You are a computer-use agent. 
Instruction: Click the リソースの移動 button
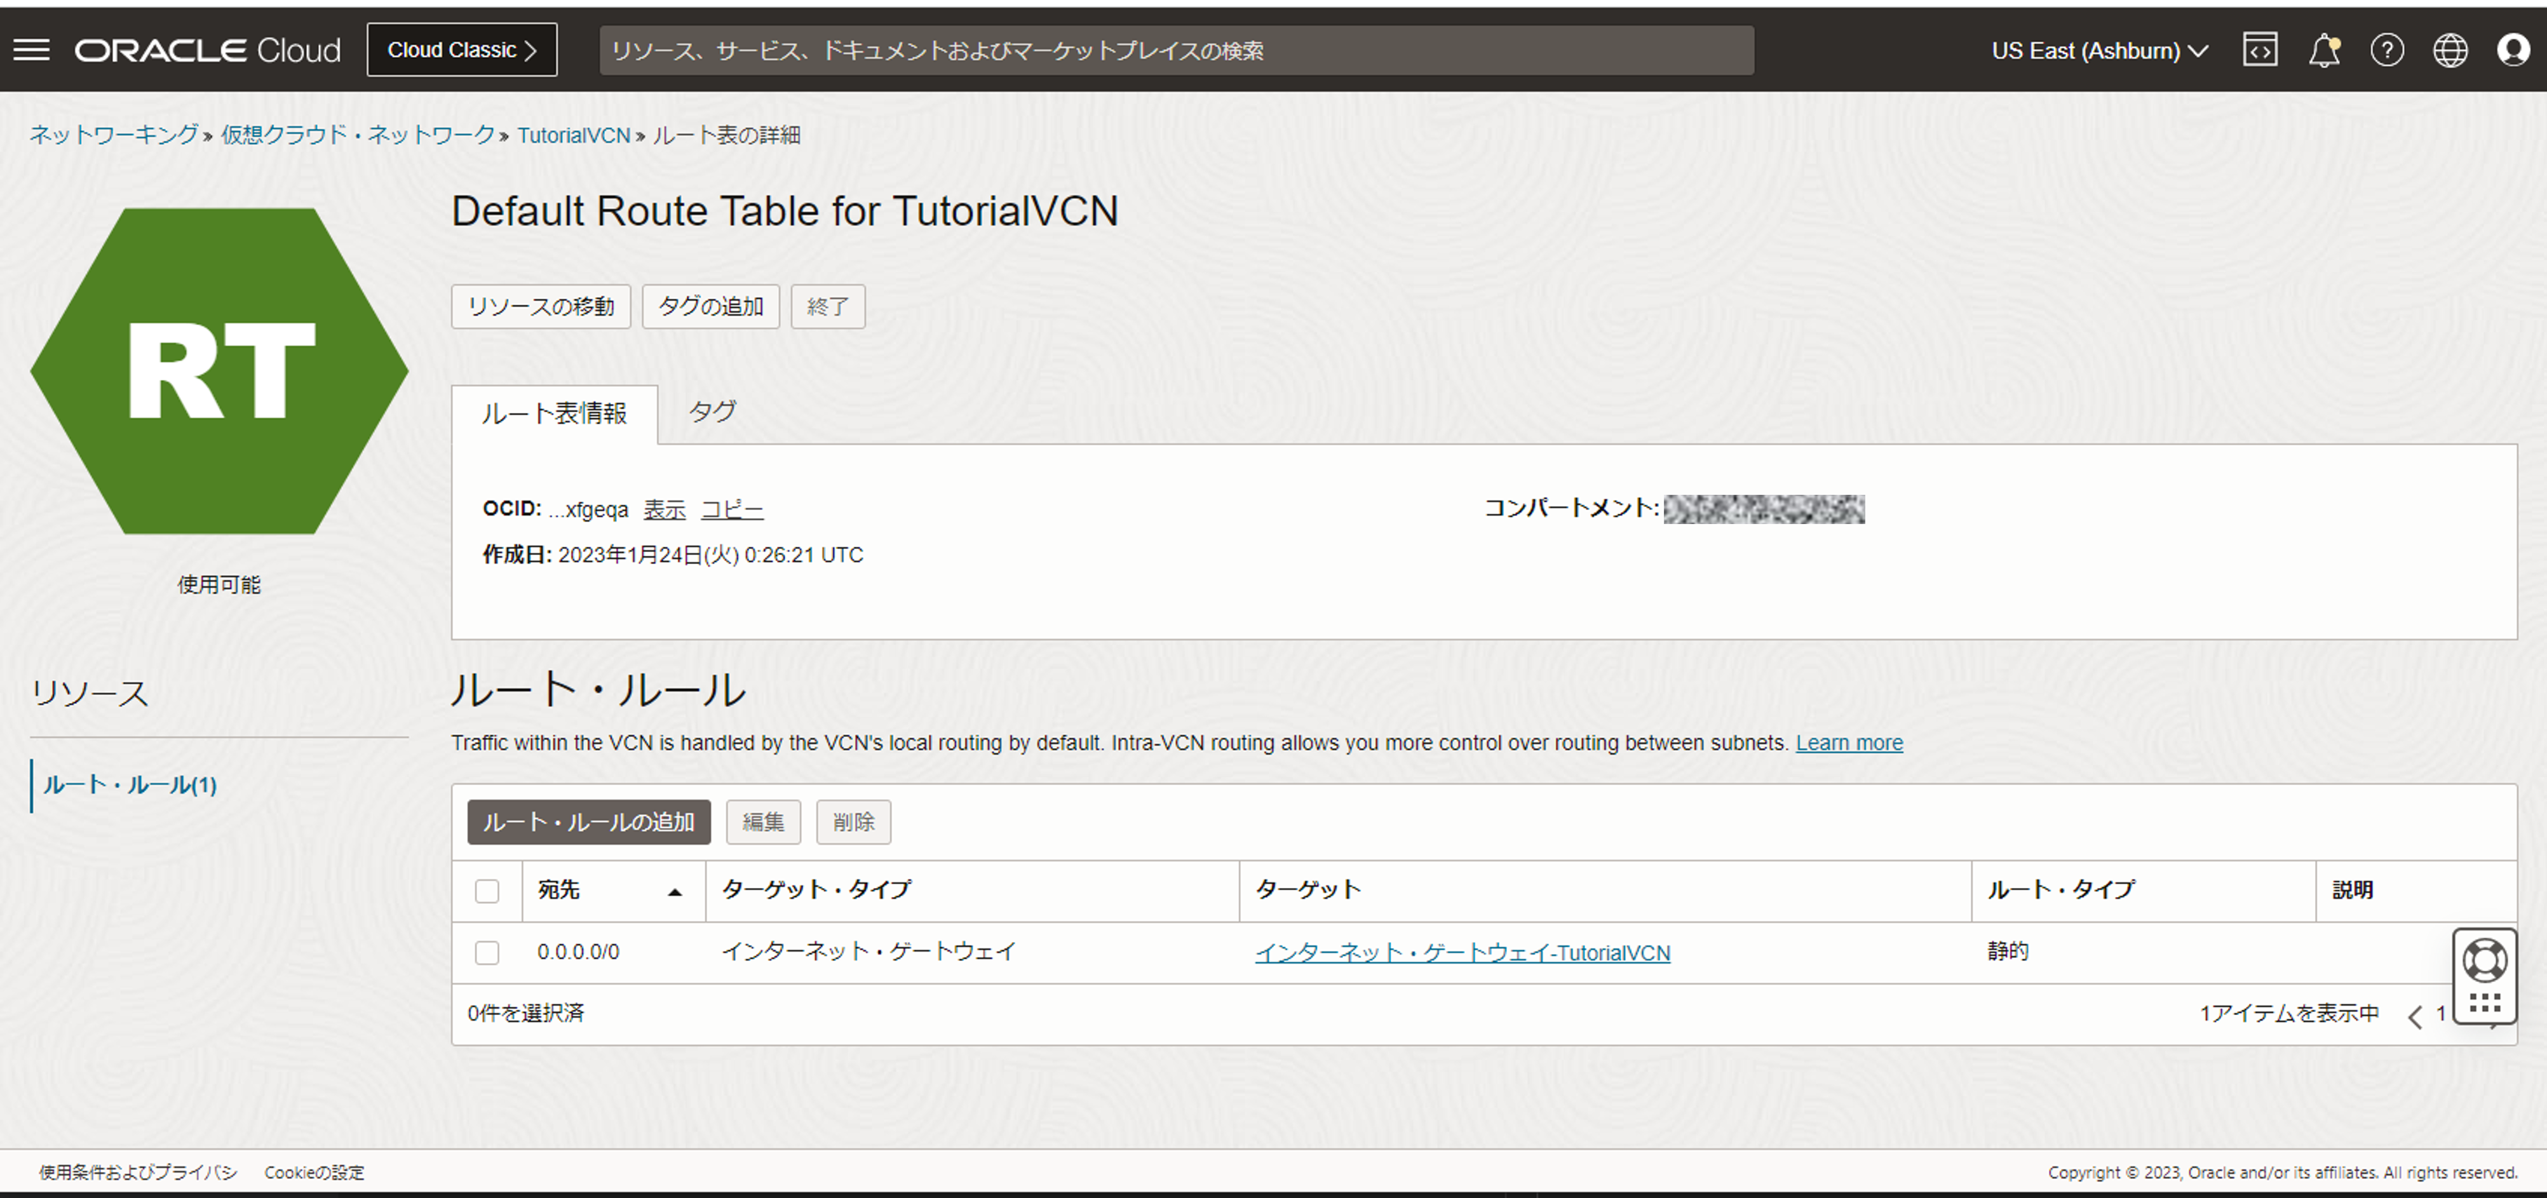[541, 306]
